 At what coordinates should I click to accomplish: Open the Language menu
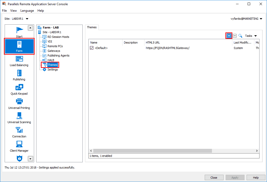27,11
